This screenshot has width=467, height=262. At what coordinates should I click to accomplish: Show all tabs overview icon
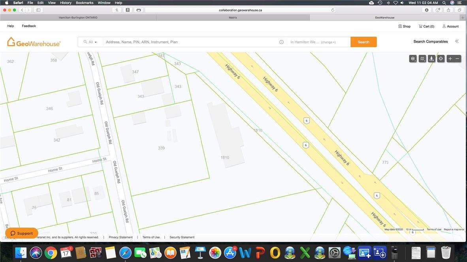point(459,10)
